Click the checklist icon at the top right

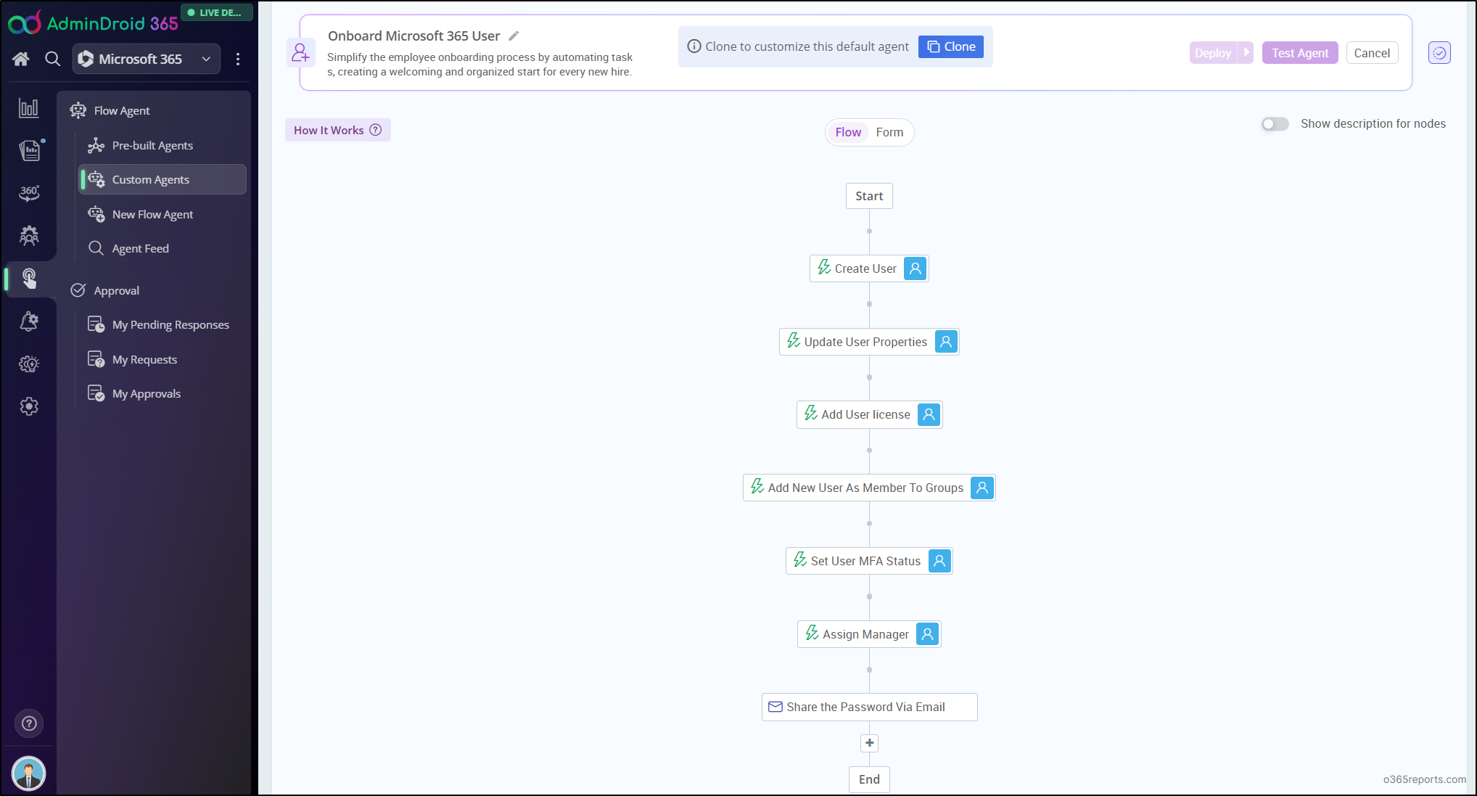pos(1439,53)
